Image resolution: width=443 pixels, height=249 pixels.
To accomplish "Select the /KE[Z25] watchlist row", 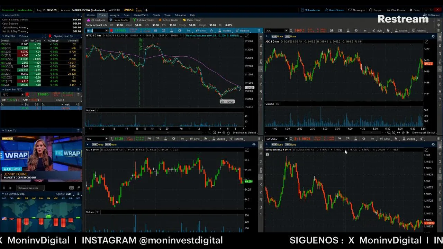I will point(40,85).
